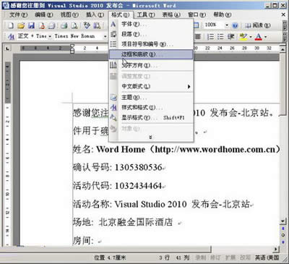Click the New blank document icon
Image resolution: width=289 pixels, height=264 pixels.
click(11, 25)
